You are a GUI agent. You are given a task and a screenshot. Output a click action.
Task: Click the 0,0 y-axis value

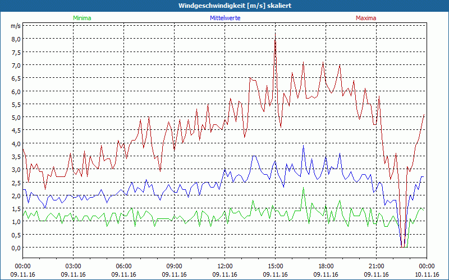pyautogui.click(x=16, y=248)
